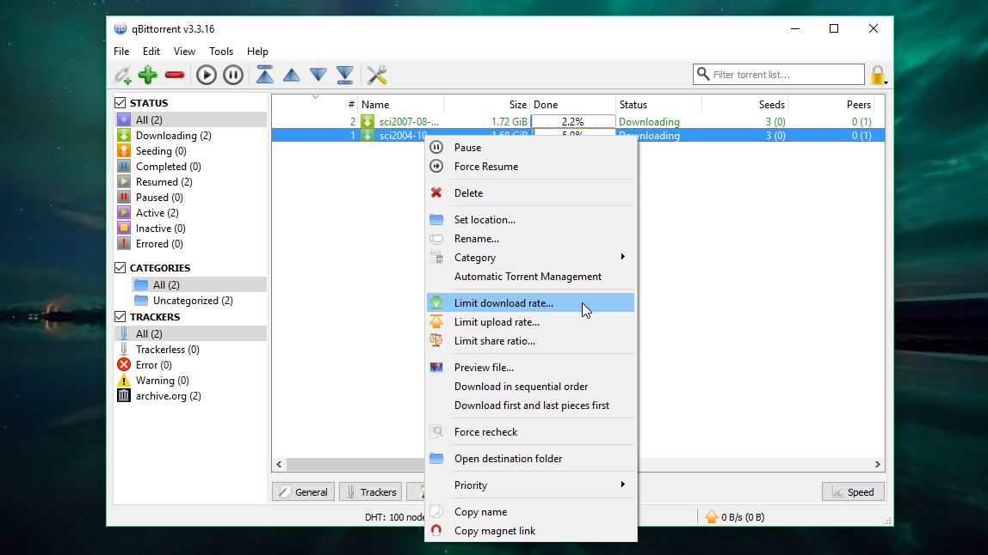
Task: Click the Speed button
Action: (x=852, y=491)
